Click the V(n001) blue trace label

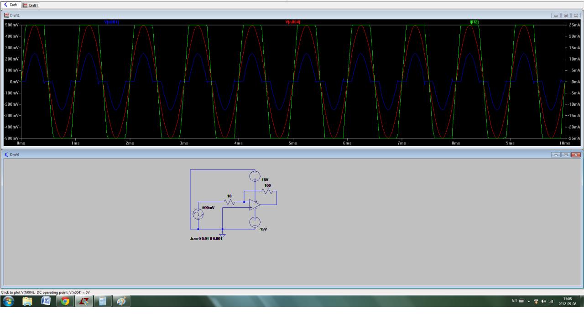pyautogui.click(x=111, y=22)
